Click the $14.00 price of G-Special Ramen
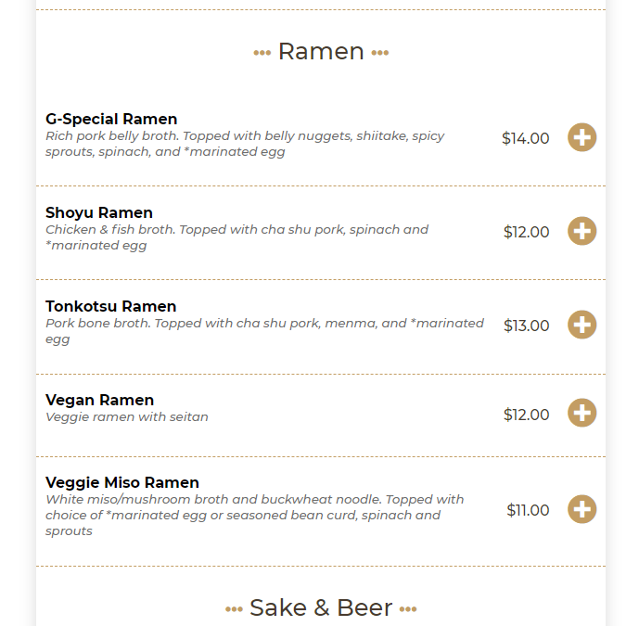 (525, 138)
